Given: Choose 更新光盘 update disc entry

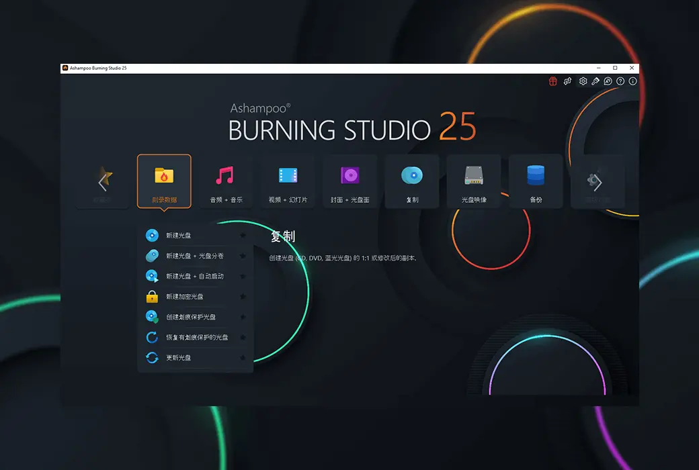Looking at the screenshot, I should coord(196,357).
